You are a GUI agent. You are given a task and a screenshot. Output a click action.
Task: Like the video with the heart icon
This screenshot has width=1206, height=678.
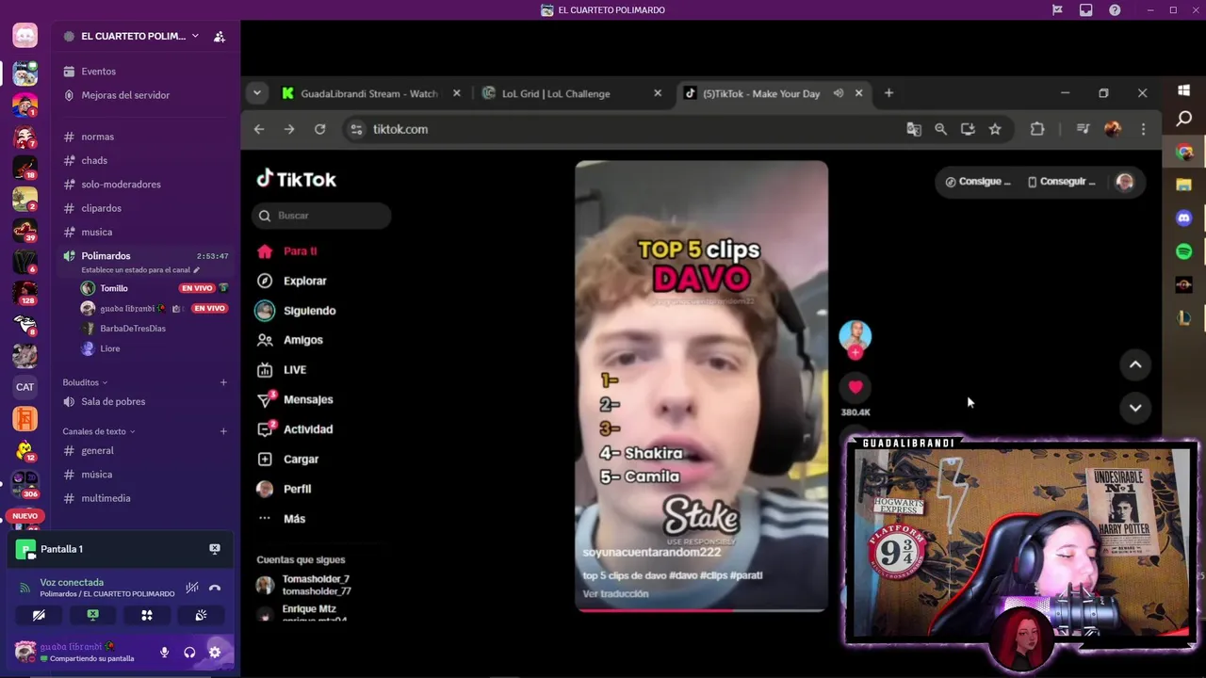856,387
